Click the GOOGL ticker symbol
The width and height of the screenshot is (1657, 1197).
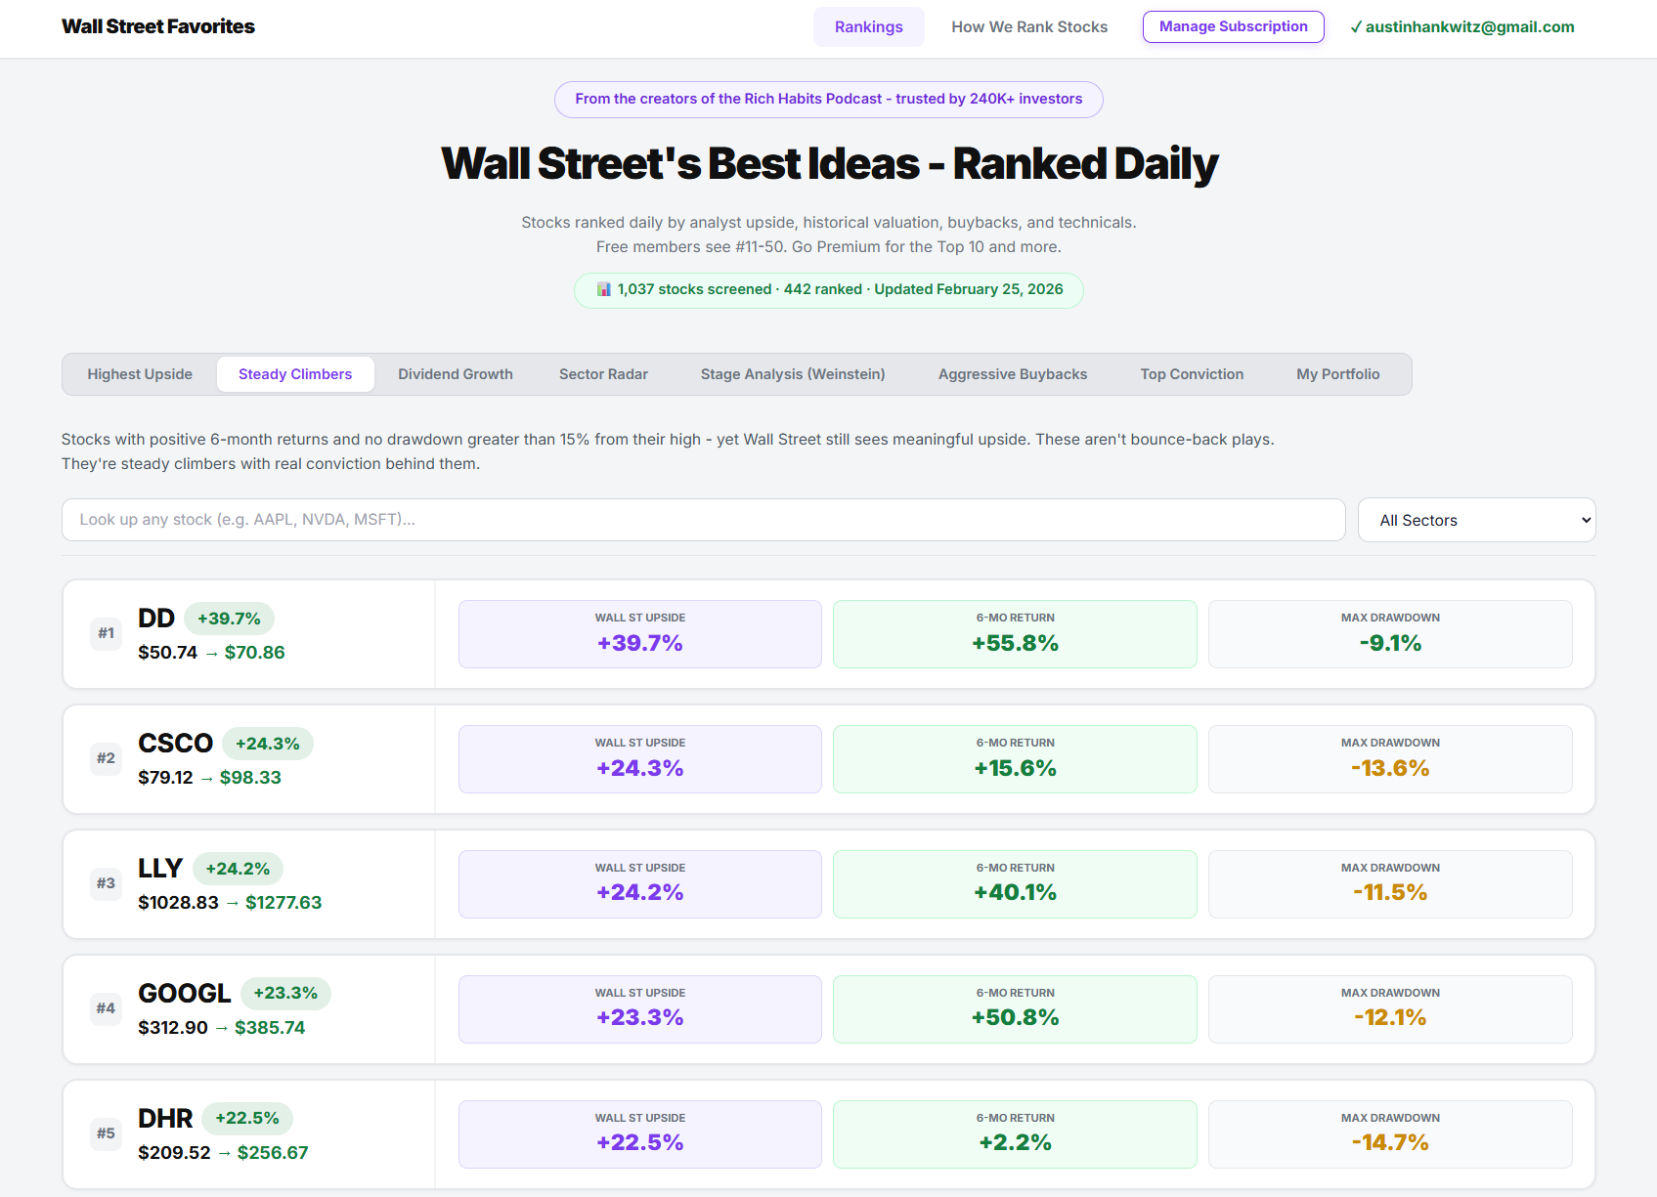coord(185,994)
